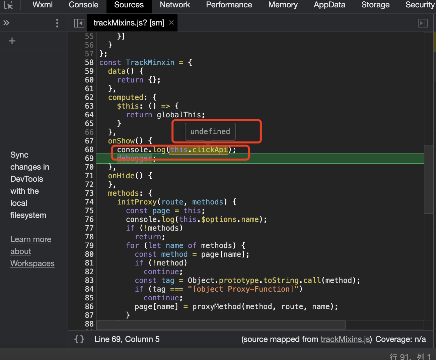Click 'clickApi' in the console.log line

click(x=210, y=149)
